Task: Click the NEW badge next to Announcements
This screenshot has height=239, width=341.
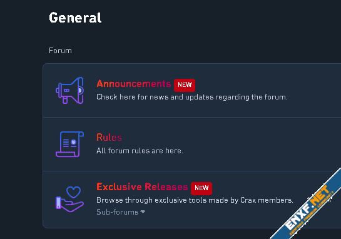Action: pyautogui.click(x=185, y=85)
